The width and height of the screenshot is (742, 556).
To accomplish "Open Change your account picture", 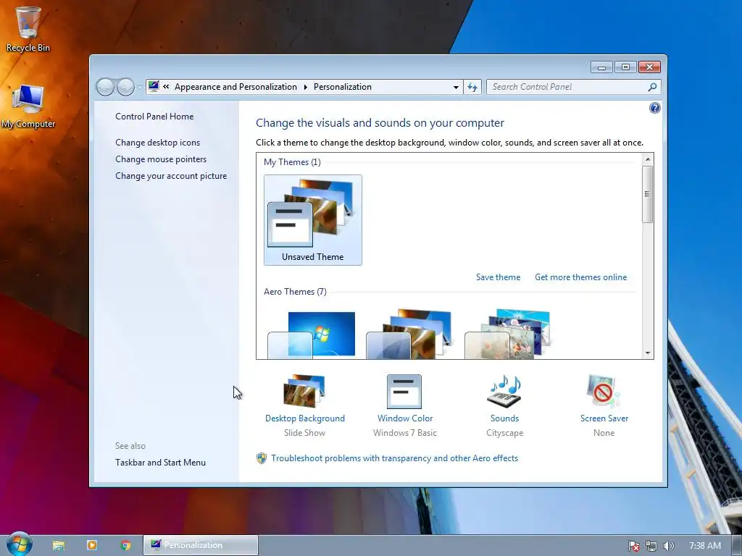I will click(x=171, y=175).
